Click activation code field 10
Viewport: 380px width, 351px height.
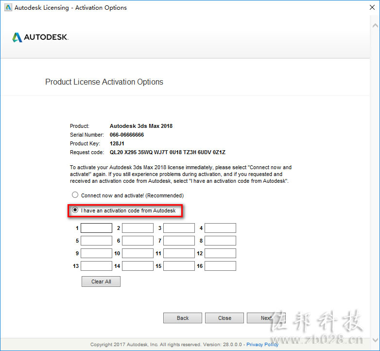click(x=138, y=253)
